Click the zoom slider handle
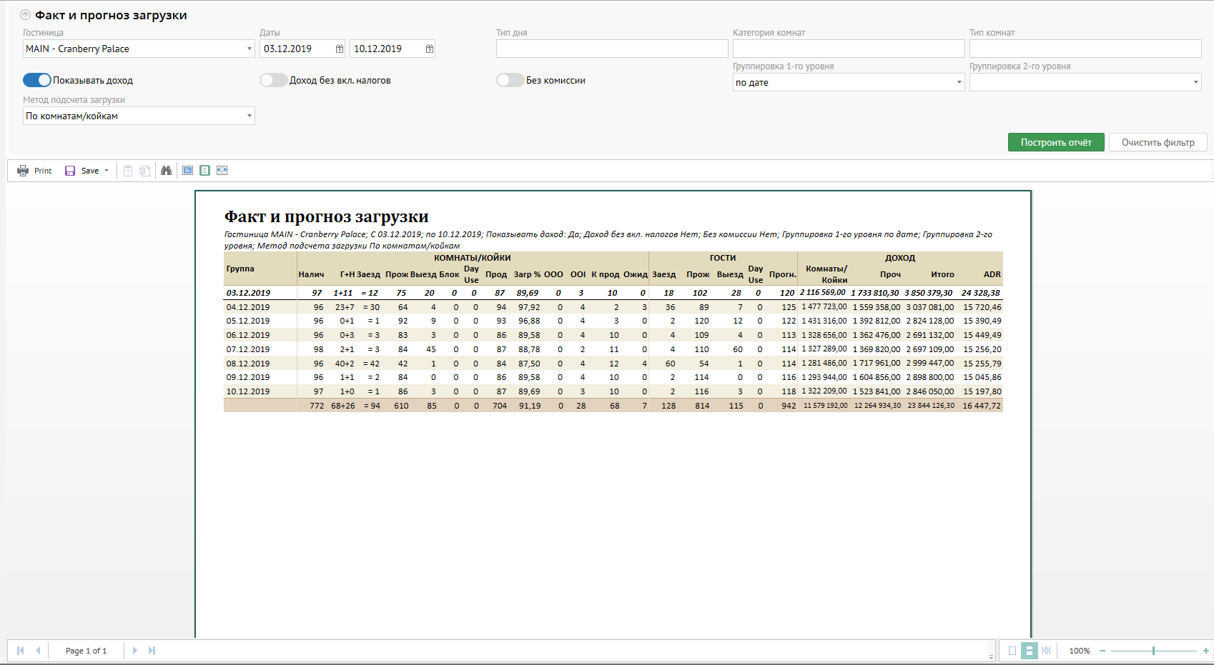The height and width of the screenshot is (665, 1214). [x=1153, y=651]
